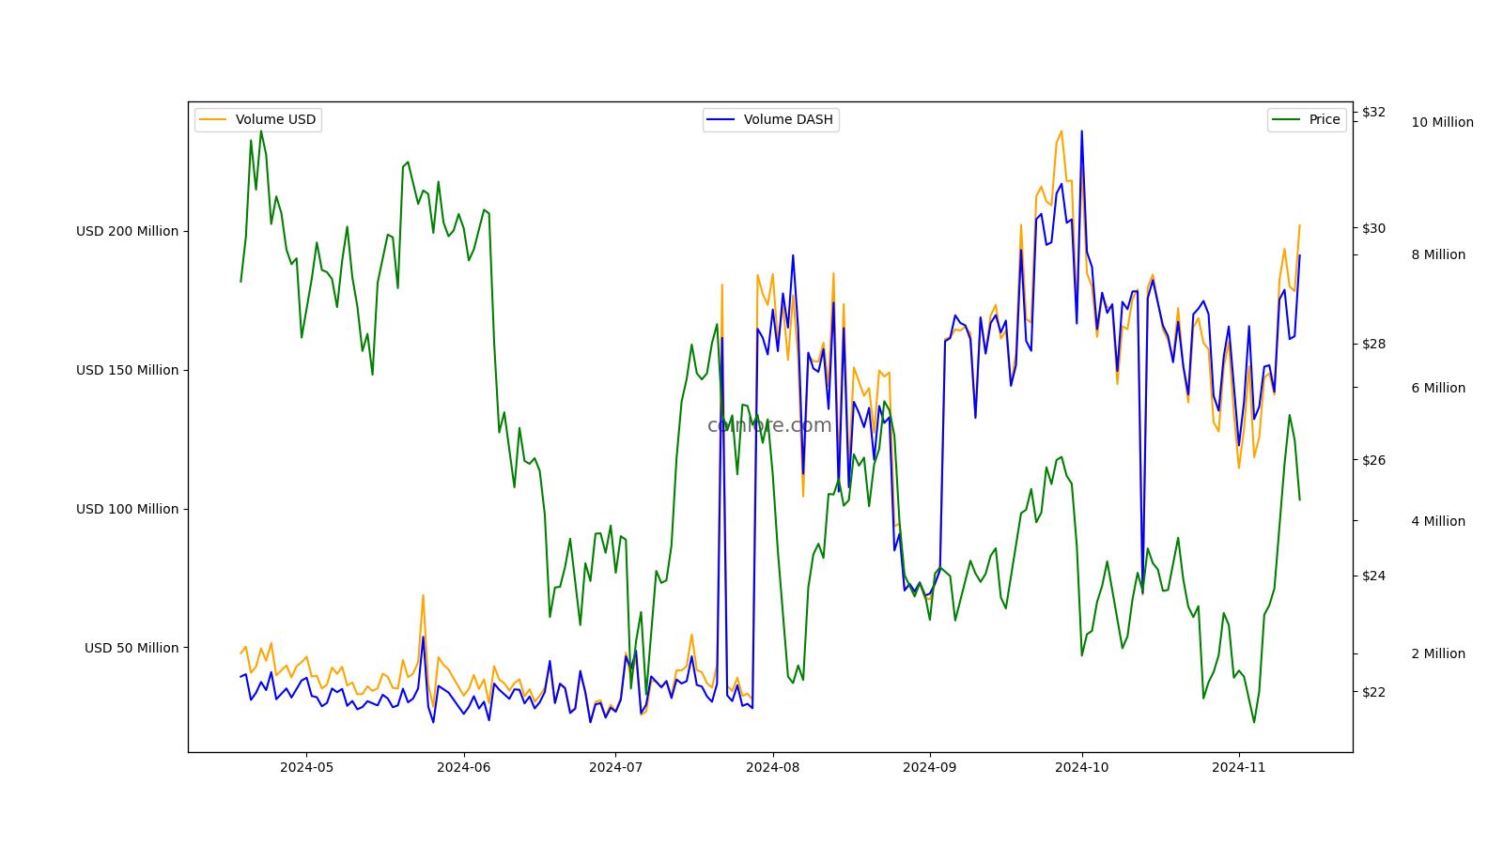The height and width of the screenshot is (845, 1503).
Task: Click the $22 price axis label
Action: pos(1373,692)
